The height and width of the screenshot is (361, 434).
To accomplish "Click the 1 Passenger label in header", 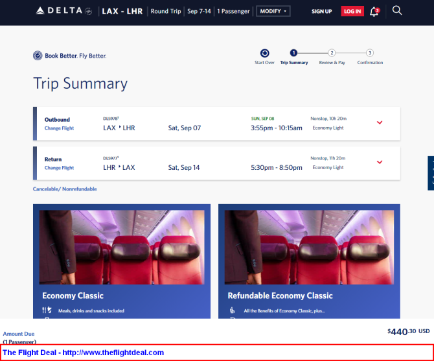I will coord(233,12).
